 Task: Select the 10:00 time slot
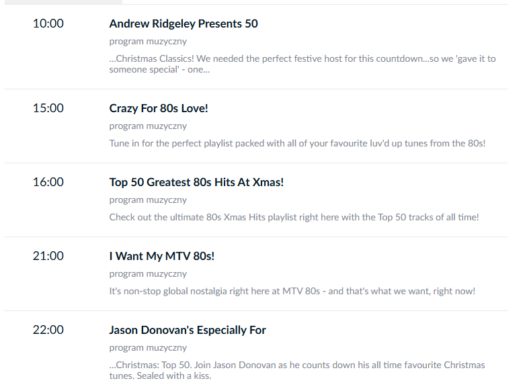tap(48, 24)
